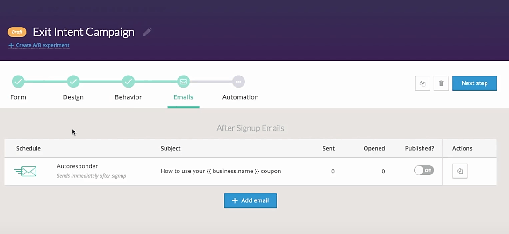This screenshot has width=509, height=234.
Task: Open the Autoresponder email subject line
Action: click(x=221, y=171)
